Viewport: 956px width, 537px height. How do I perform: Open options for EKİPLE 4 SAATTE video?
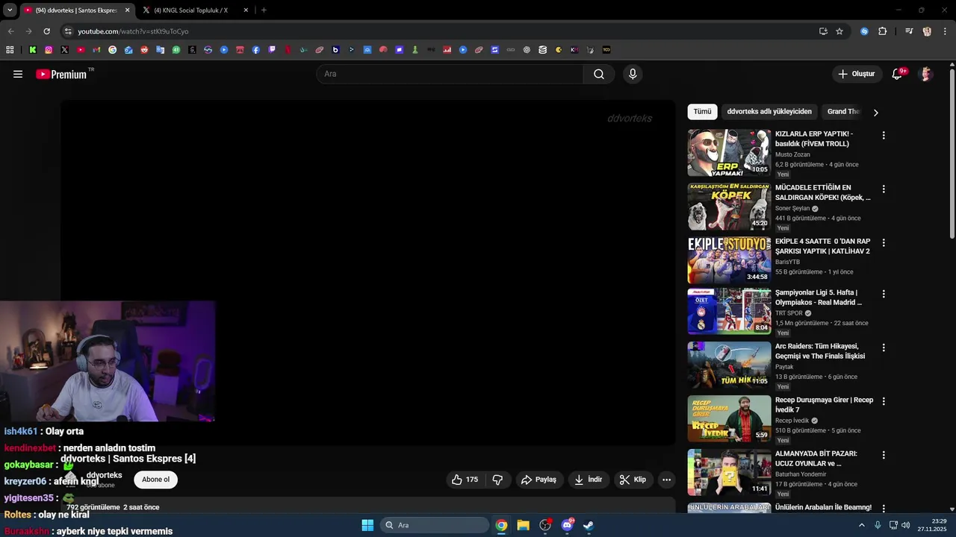884,243
